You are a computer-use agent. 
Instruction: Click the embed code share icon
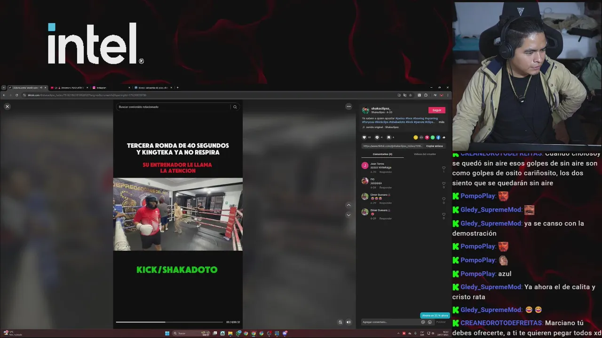(421, 138)
